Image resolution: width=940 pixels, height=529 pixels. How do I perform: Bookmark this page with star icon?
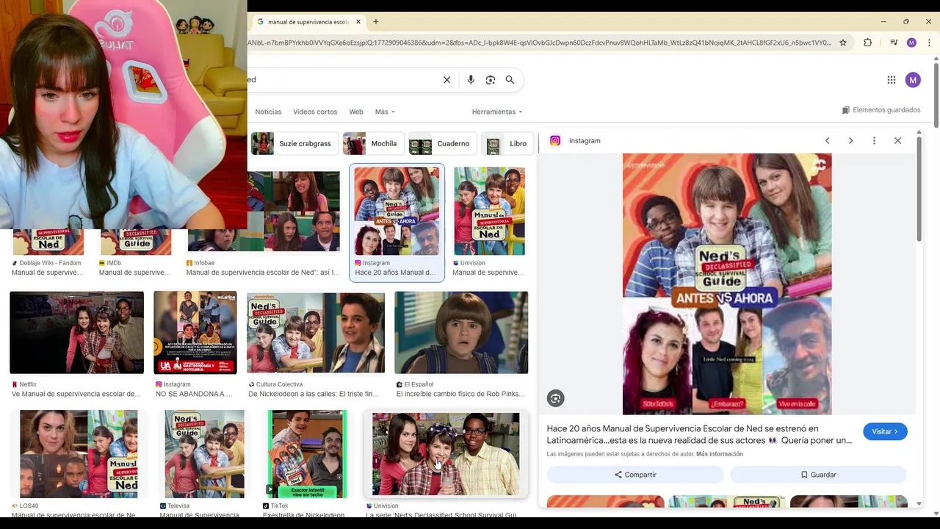tap(843, 43)
